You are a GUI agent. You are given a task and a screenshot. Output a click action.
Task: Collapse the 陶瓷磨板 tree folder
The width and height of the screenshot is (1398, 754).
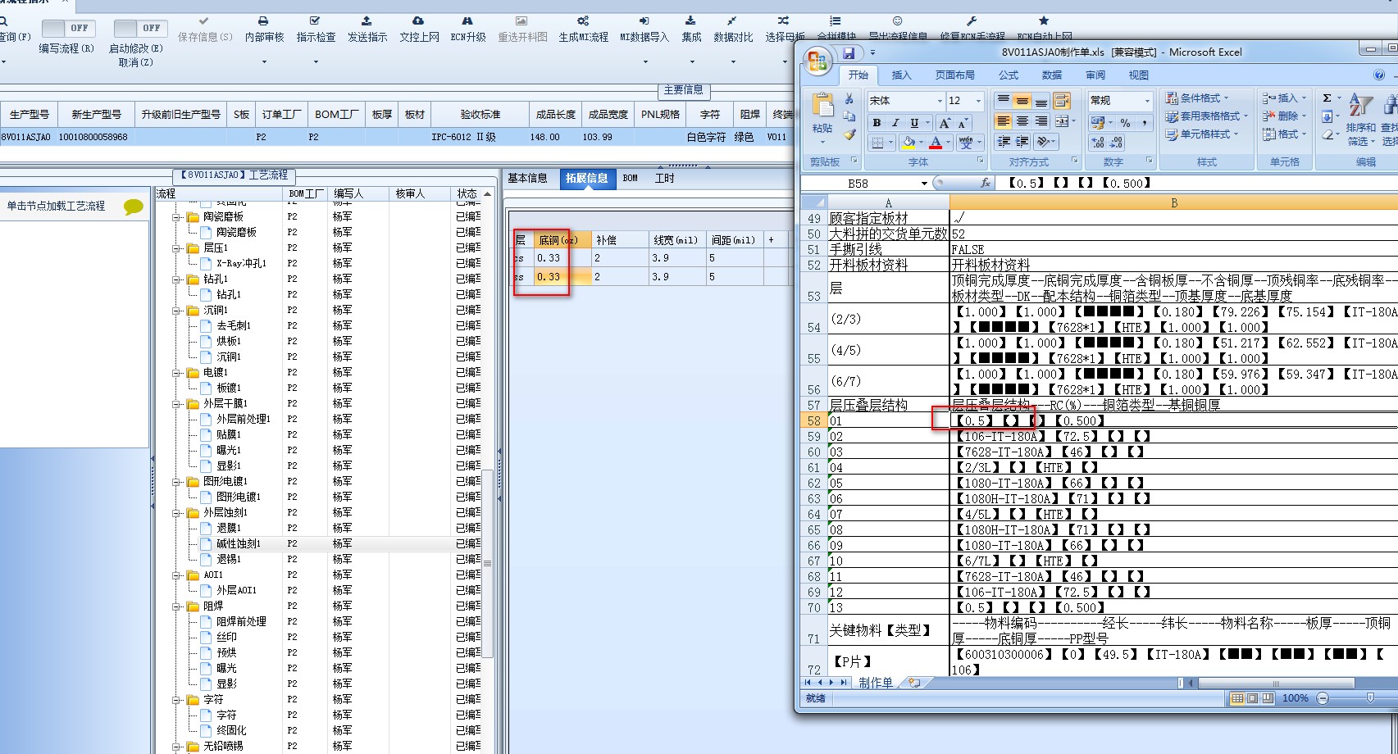coord(176,217)
